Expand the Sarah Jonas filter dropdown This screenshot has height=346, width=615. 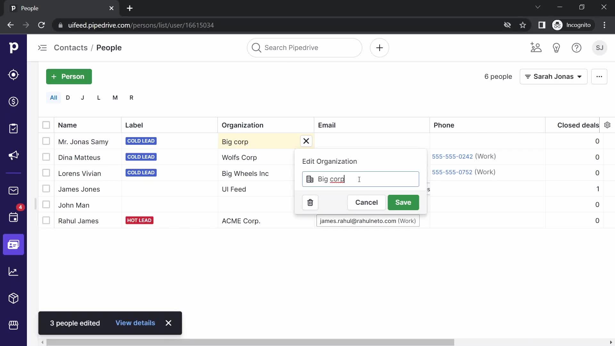click(x=553, y=77)
